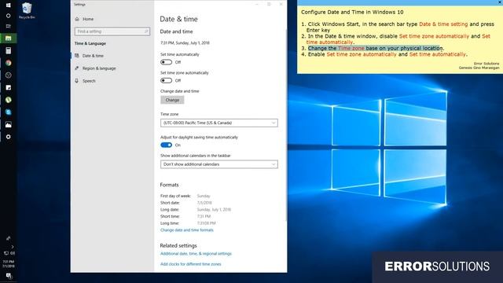Open Photos app from the taskbar

tap(9, 124)
